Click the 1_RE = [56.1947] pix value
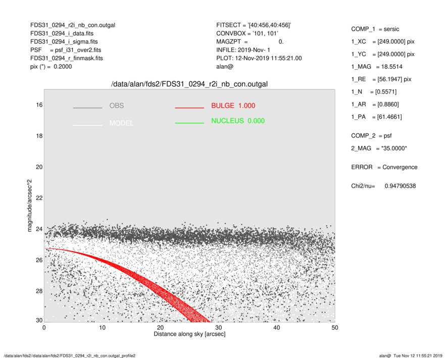This screenshot has height=358, width=447. [381, 79]
